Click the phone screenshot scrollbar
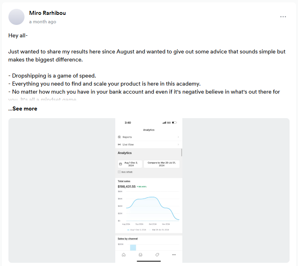Image resolution: width=298 pixels, height=266 pixels. tap(182, 152)
